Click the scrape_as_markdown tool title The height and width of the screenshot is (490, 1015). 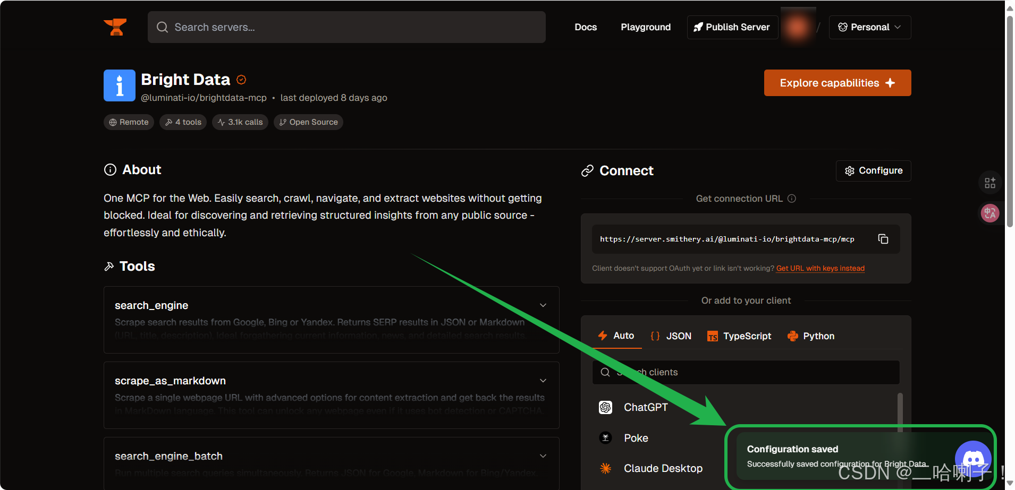pos(170,381)
